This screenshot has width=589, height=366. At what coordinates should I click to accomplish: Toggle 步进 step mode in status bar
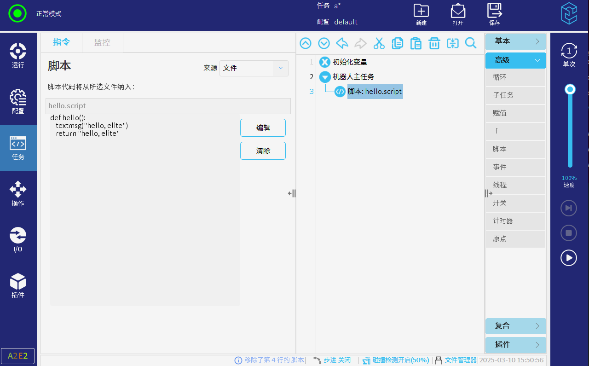332,360
